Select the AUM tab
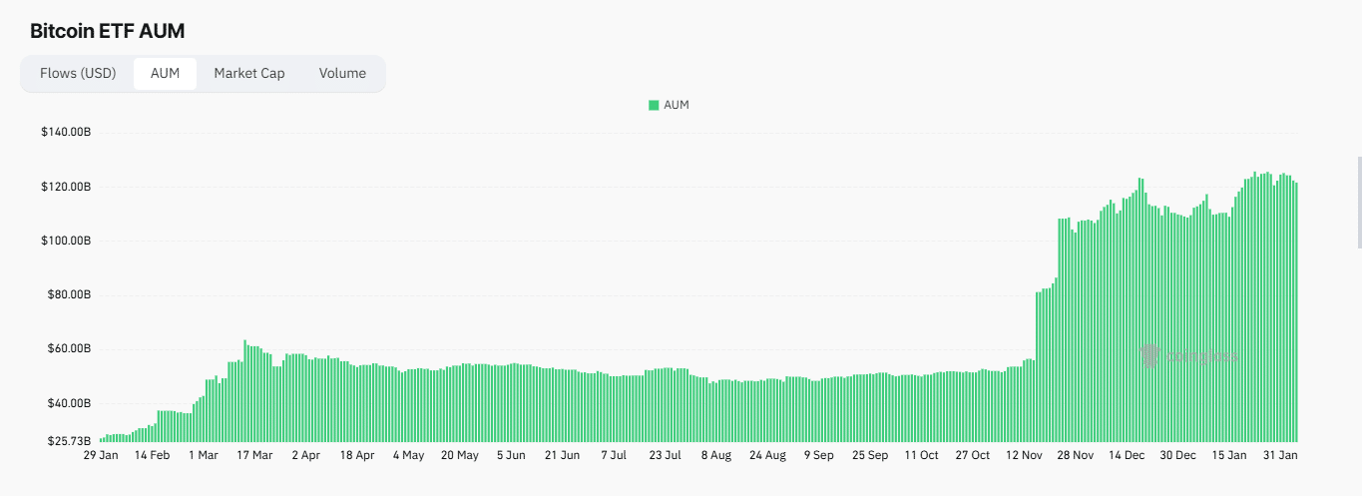 [x=165, y=73]
